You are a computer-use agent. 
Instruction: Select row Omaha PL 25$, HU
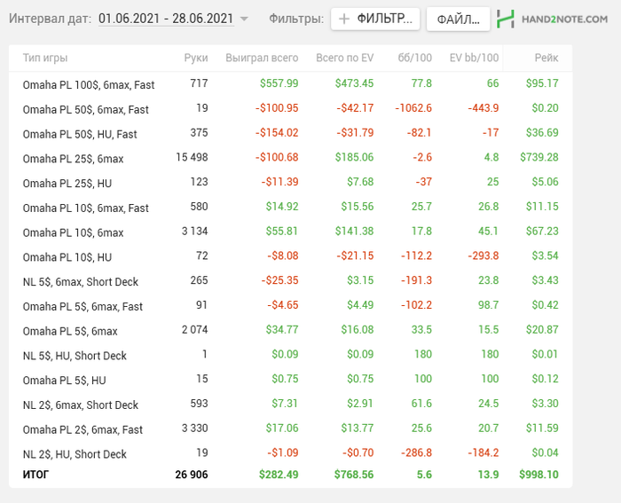click(290, 182)
